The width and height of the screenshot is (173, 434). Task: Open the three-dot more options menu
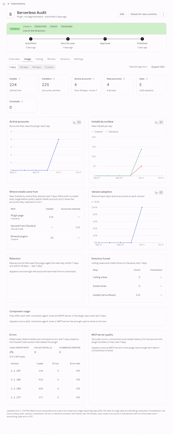point(163,14)
